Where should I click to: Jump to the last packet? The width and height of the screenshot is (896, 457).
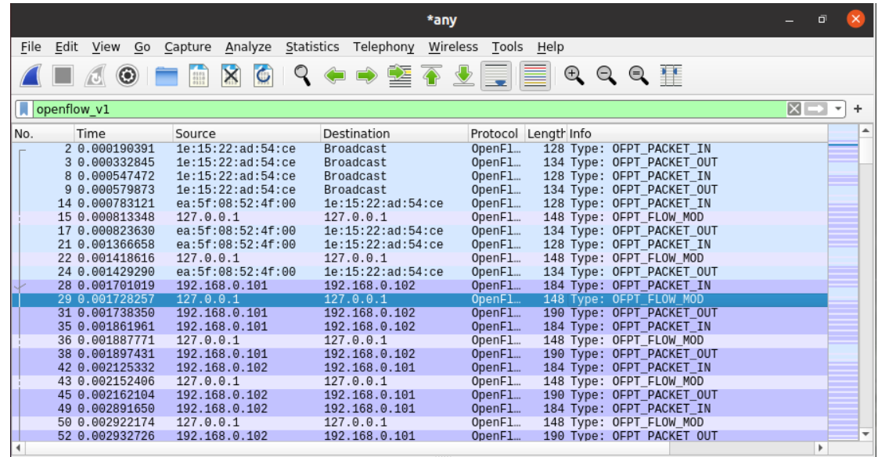point(463,76)
